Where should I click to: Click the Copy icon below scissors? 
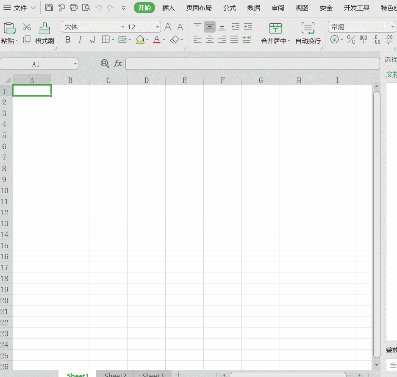(x=27, y=39)
